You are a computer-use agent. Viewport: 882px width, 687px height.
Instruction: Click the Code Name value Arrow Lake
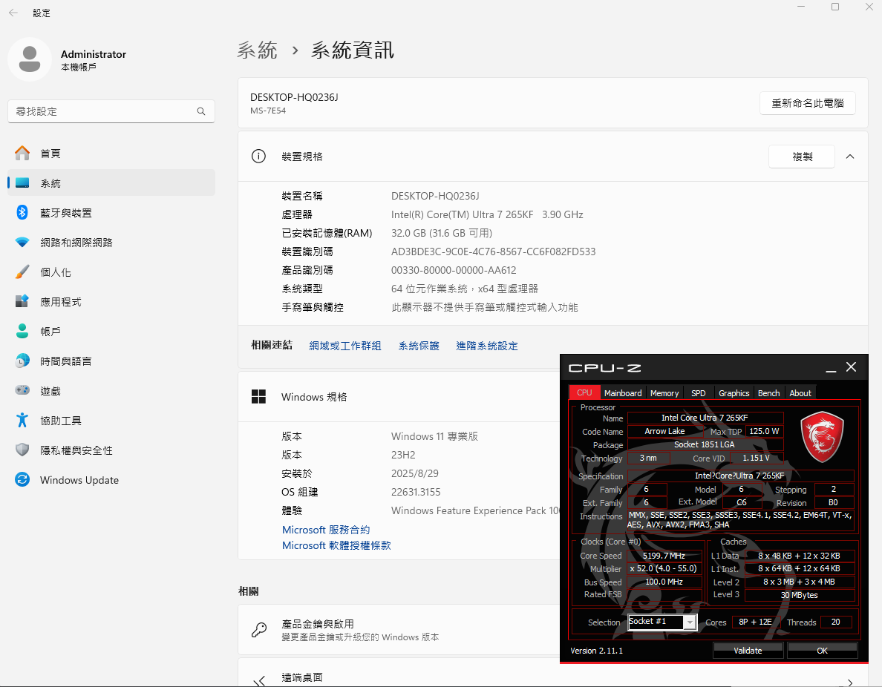coord(664,431)
